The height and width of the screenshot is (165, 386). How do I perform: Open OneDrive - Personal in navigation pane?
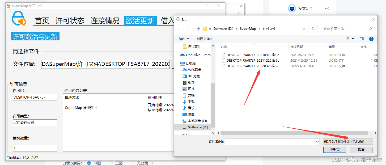[x=196, y=55]
